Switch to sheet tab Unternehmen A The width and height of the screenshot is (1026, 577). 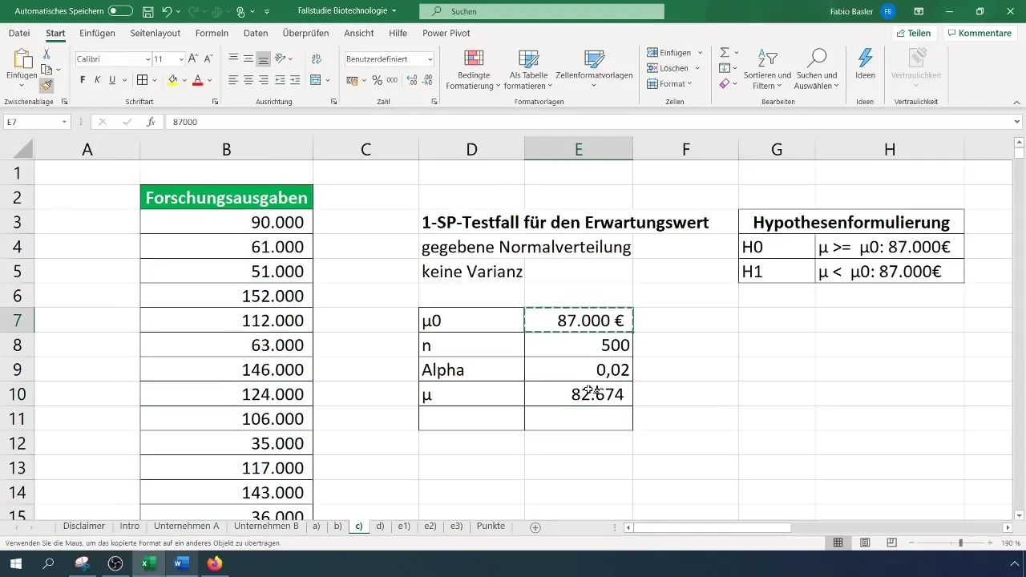click(186, 527)
